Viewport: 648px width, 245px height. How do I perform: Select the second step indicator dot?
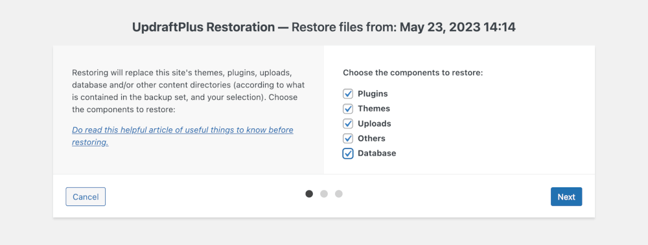pyautogui.click(x=324, y=194)
